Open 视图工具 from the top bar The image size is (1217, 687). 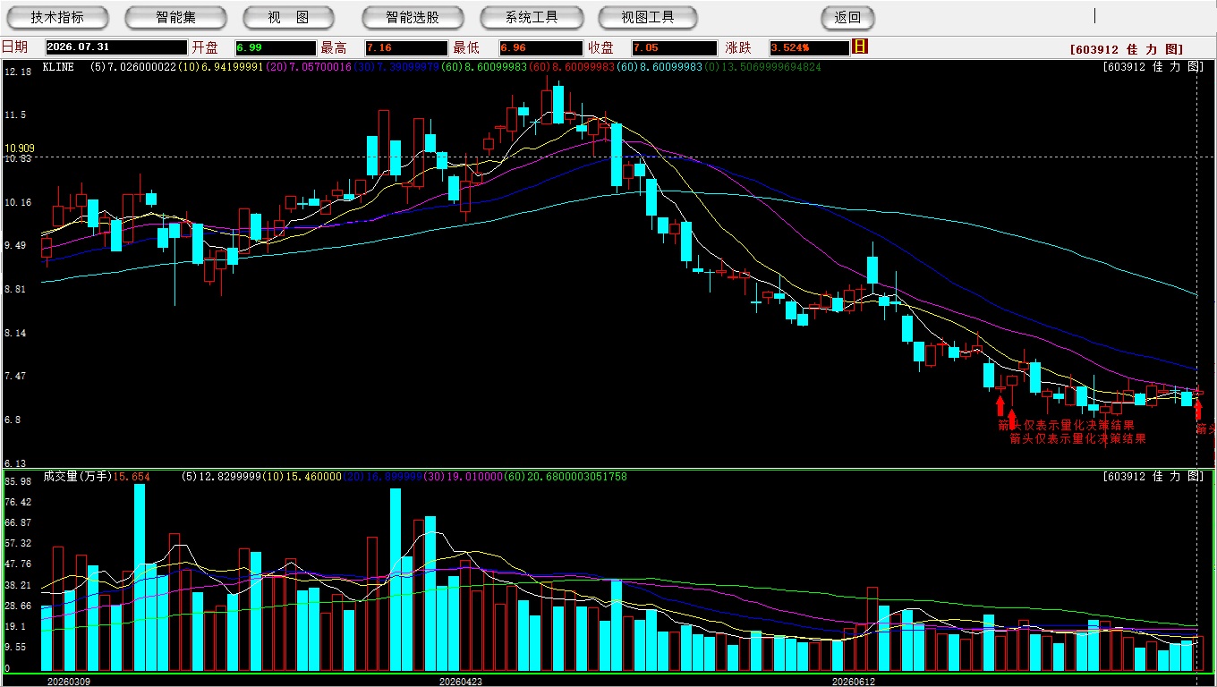pyautogui.click(x=649, y=17)
